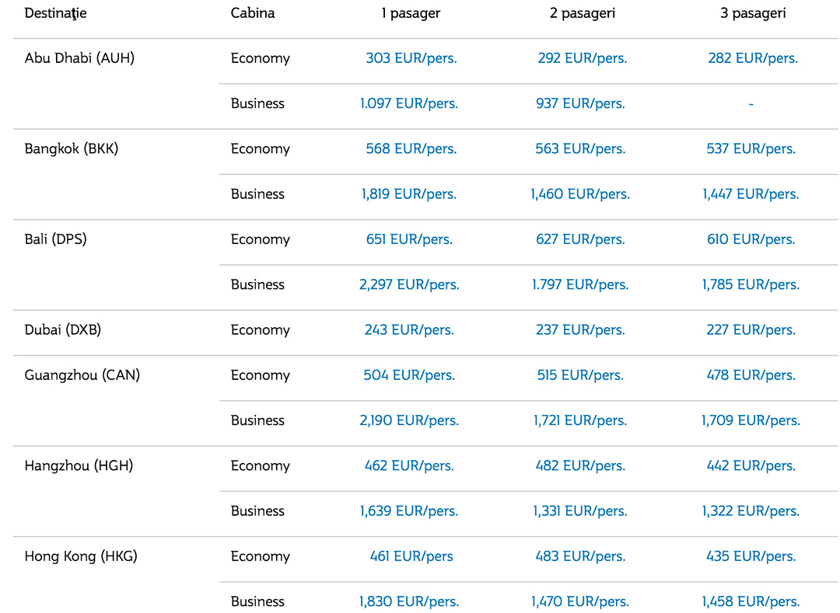This screenshot has height=613, width=840.
Task: Select Guangzhou Business 2,190 EUR/pers. price
Action: pyautogui.click(x=409, y=421)
